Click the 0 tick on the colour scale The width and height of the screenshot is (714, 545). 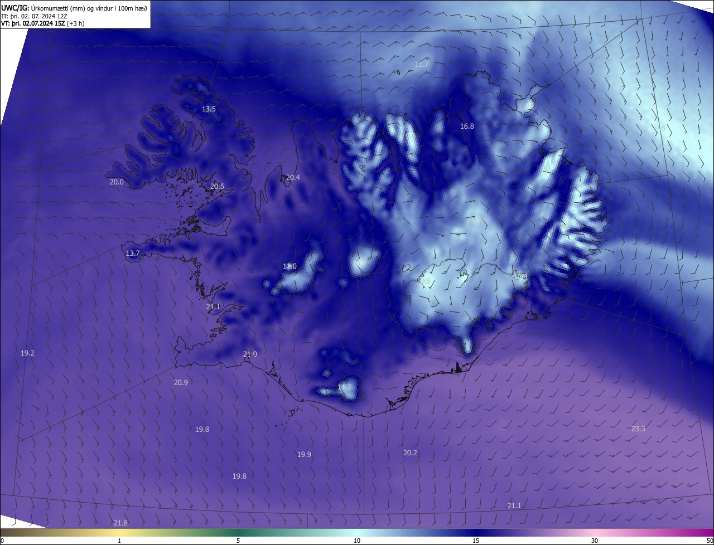click(2, 541)
